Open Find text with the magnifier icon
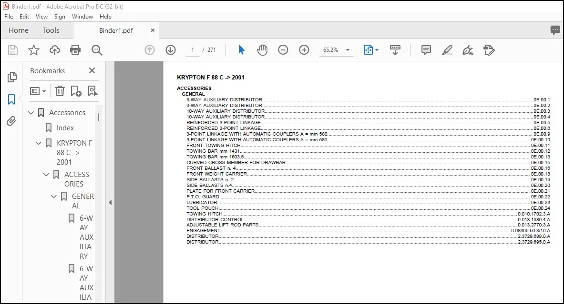Viewport: 564px width, 304px height. (97, 50)
